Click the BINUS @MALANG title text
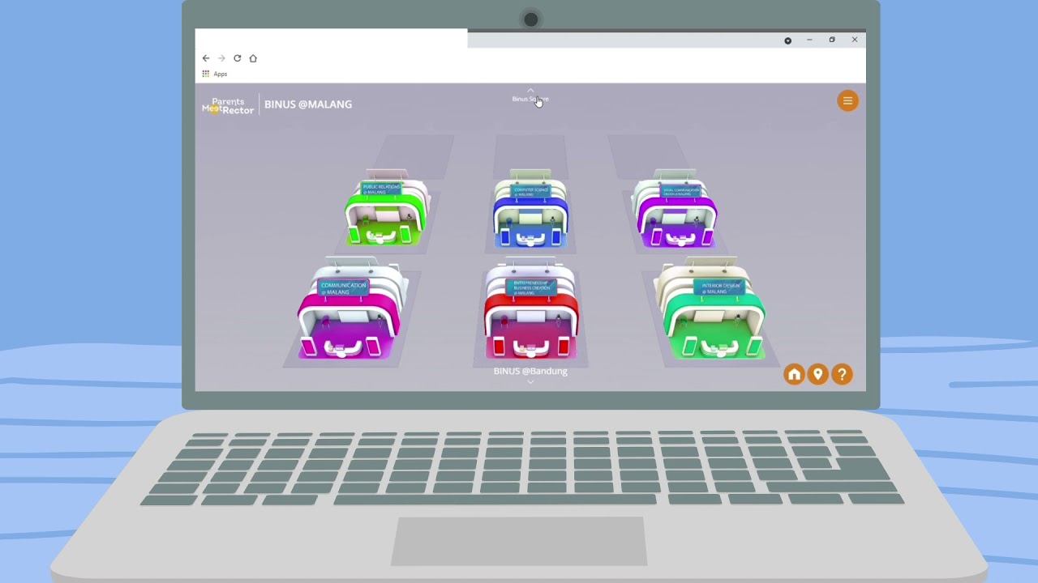This screenshot has width=1038, height=583. click(308, 104)
